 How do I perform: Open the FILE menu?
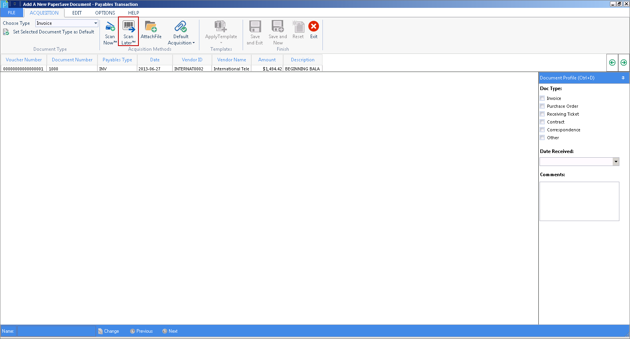coord(12,13)
